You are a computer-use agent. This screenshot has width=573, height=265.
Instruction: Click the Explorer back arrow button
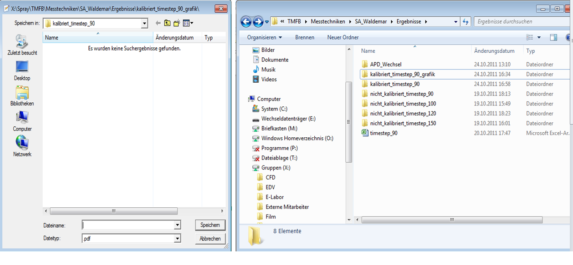246,21
